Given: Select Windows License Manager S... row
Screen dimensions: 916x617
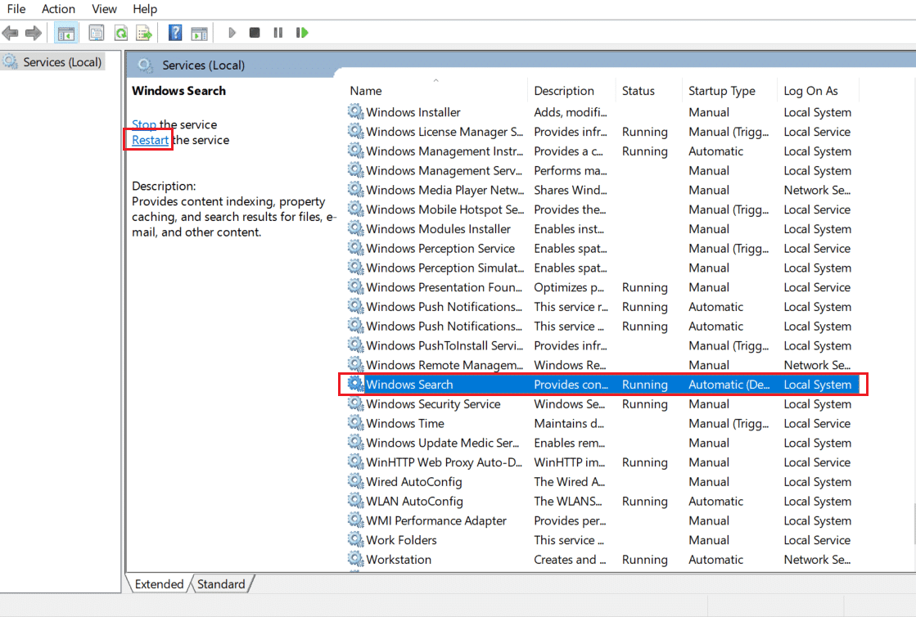Looking at the screenshot, I should click(602, 132).
